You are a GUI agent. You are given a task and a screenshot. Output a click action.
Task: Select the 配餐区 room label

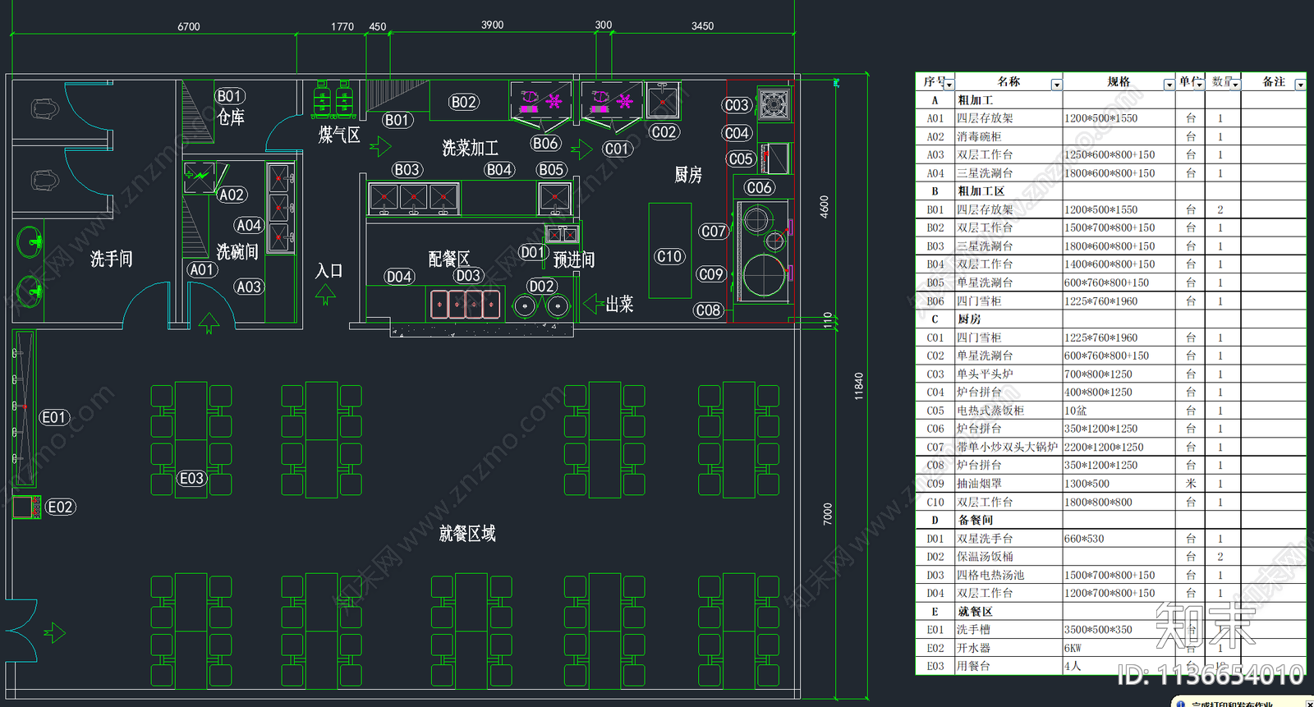449,259
